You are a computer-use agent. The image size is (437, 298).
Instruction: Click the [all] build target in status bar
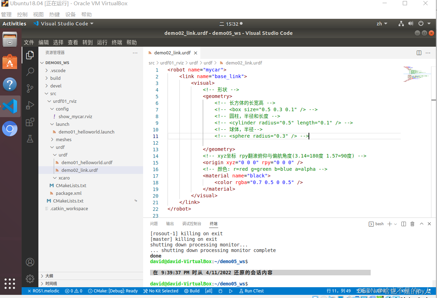point(209,291)
